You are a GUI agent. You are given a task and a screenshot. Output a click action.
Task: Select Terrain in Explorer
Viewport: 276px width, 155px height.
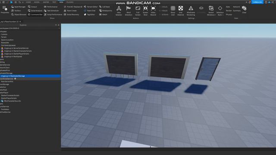coord(4,37)
